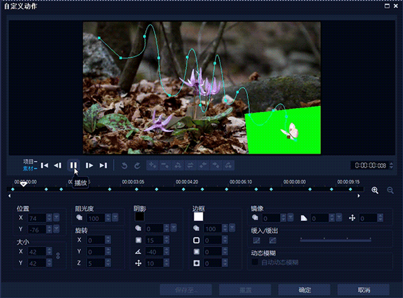Click the 旋转 Z value field
Screen dimensions: 403x298
tap(95, 263)
